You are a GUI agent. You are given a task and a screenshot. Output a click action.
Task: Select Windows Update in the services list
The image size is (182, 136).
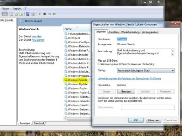78,84
